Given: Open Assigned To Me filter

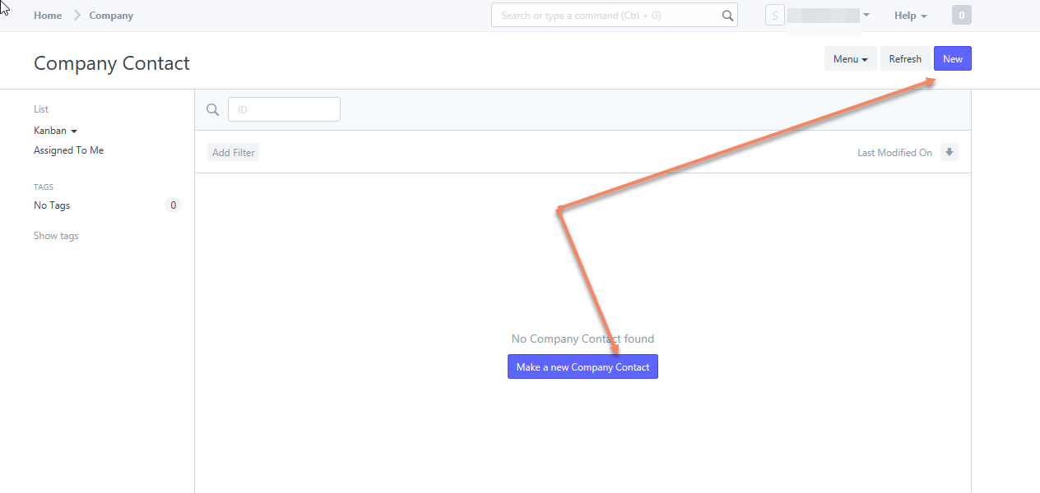Looking at the screenshot, I should coord(68,150).
